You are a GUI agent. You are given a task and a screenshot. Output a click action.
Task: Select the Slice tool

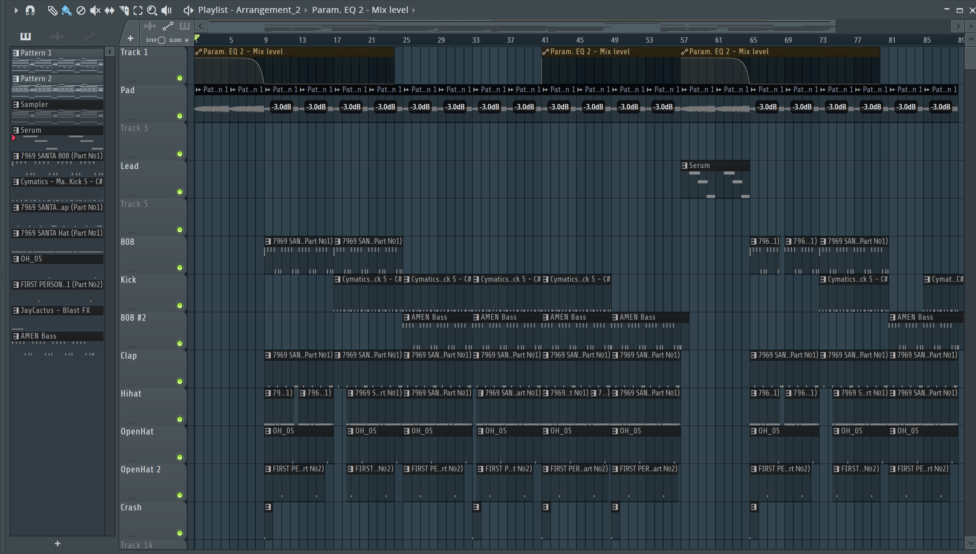tap(124, 10)
